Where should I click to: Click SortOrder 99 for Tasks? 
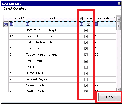105,67
